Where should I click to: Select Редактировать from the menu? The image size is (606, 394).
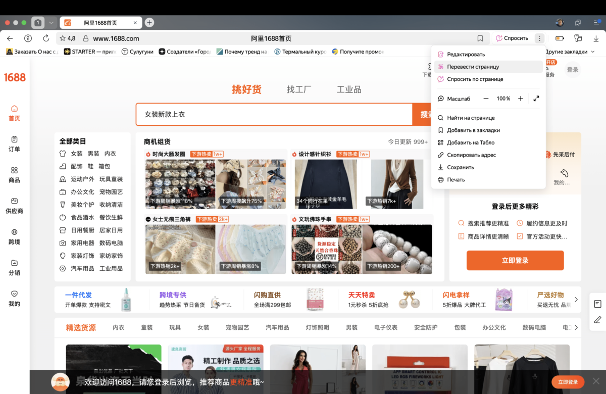pyautogui.click(x=488, y=54)
